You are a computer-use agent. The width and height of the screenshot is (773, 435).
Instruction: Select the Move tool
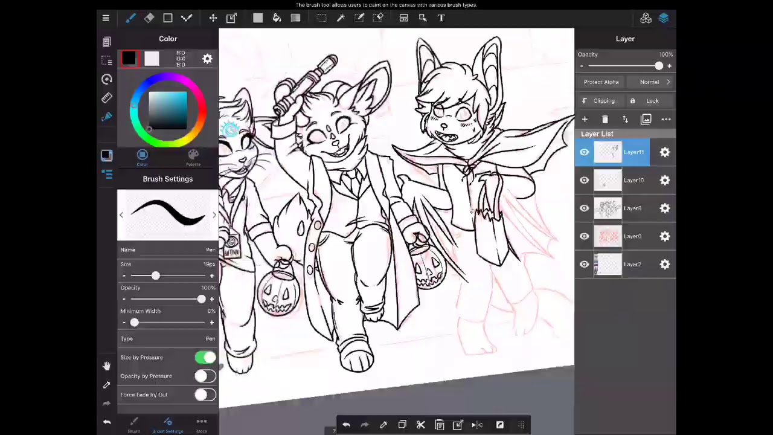(213, 18)
